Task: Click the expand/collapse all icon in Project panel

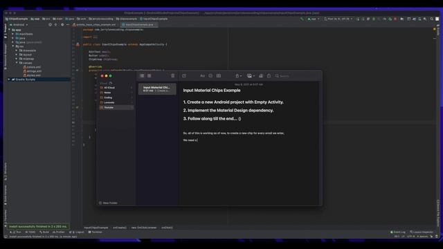Action: 55,25
